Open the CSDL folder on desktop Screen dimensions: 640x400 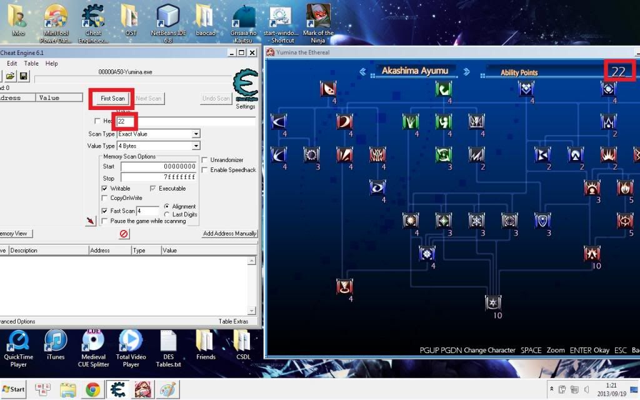tap(243, 345)
